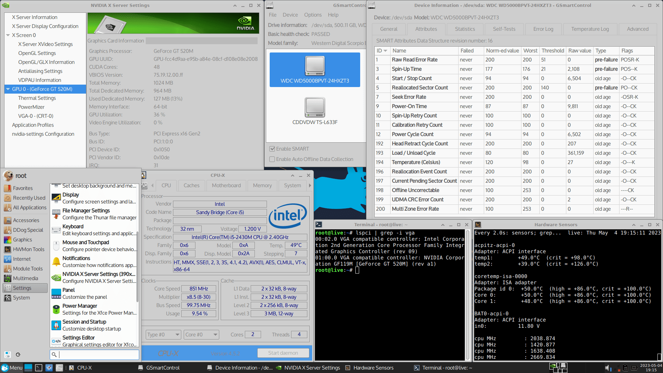663x373 pixels.
Task: Click the Start daemon button
Action: [x=283, y=353]
